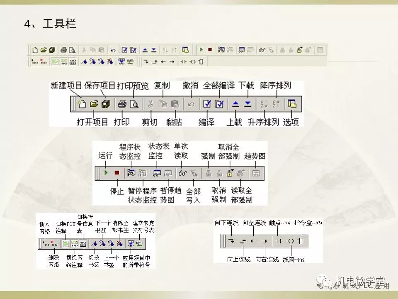
Task: Click the 插入网络 icon in labeled bottom-left toolbar
Action: [45, 244]
